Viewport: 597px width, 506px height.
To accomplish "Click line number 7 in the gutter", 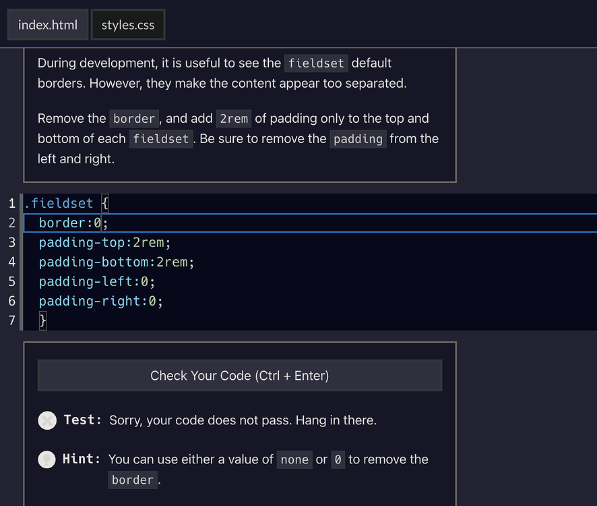I will point(11,320).
